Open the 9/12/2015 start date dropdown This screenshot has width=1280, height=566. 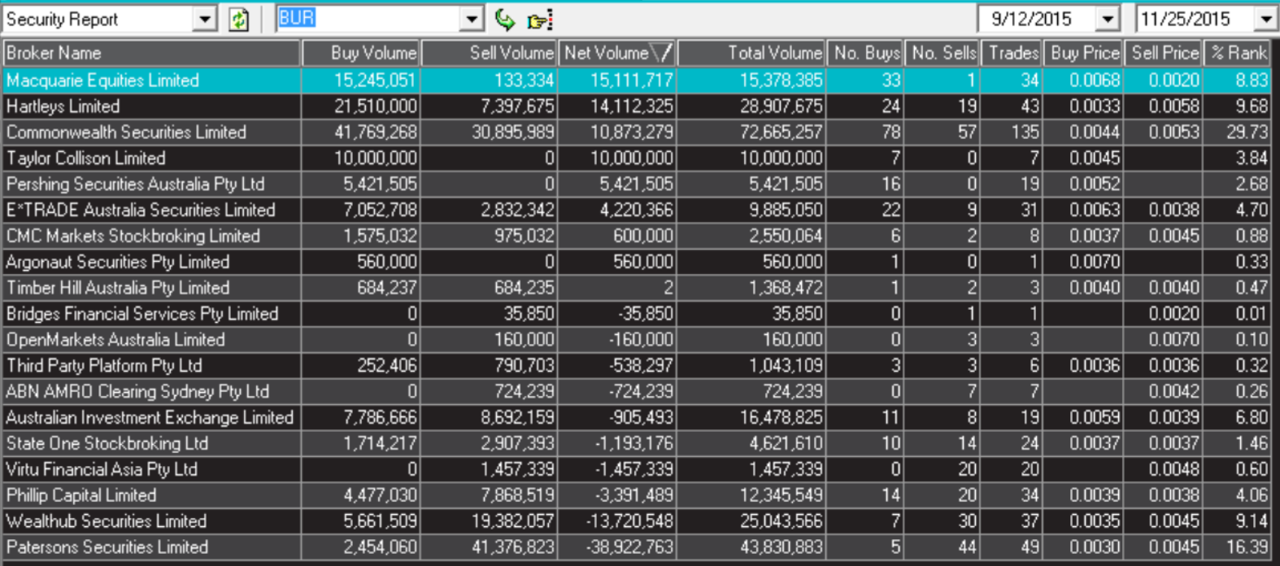(x=1108, y=19)
